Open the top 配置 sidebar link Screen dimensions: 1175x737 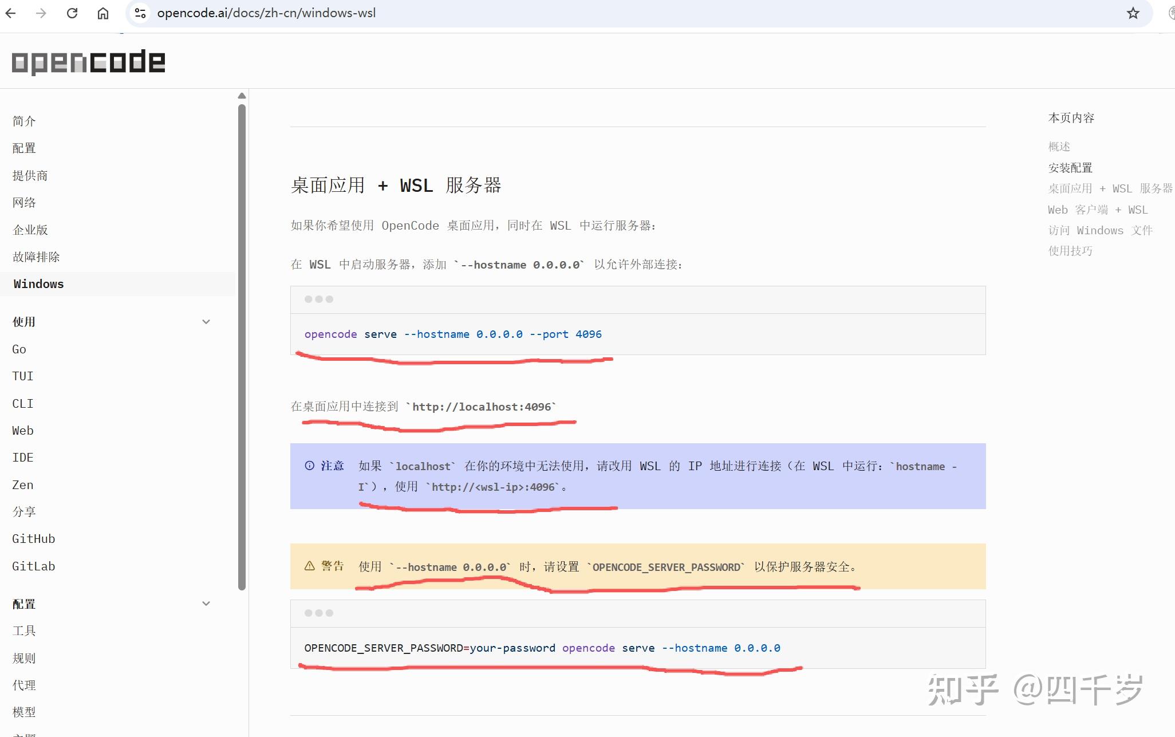[24, 148]
